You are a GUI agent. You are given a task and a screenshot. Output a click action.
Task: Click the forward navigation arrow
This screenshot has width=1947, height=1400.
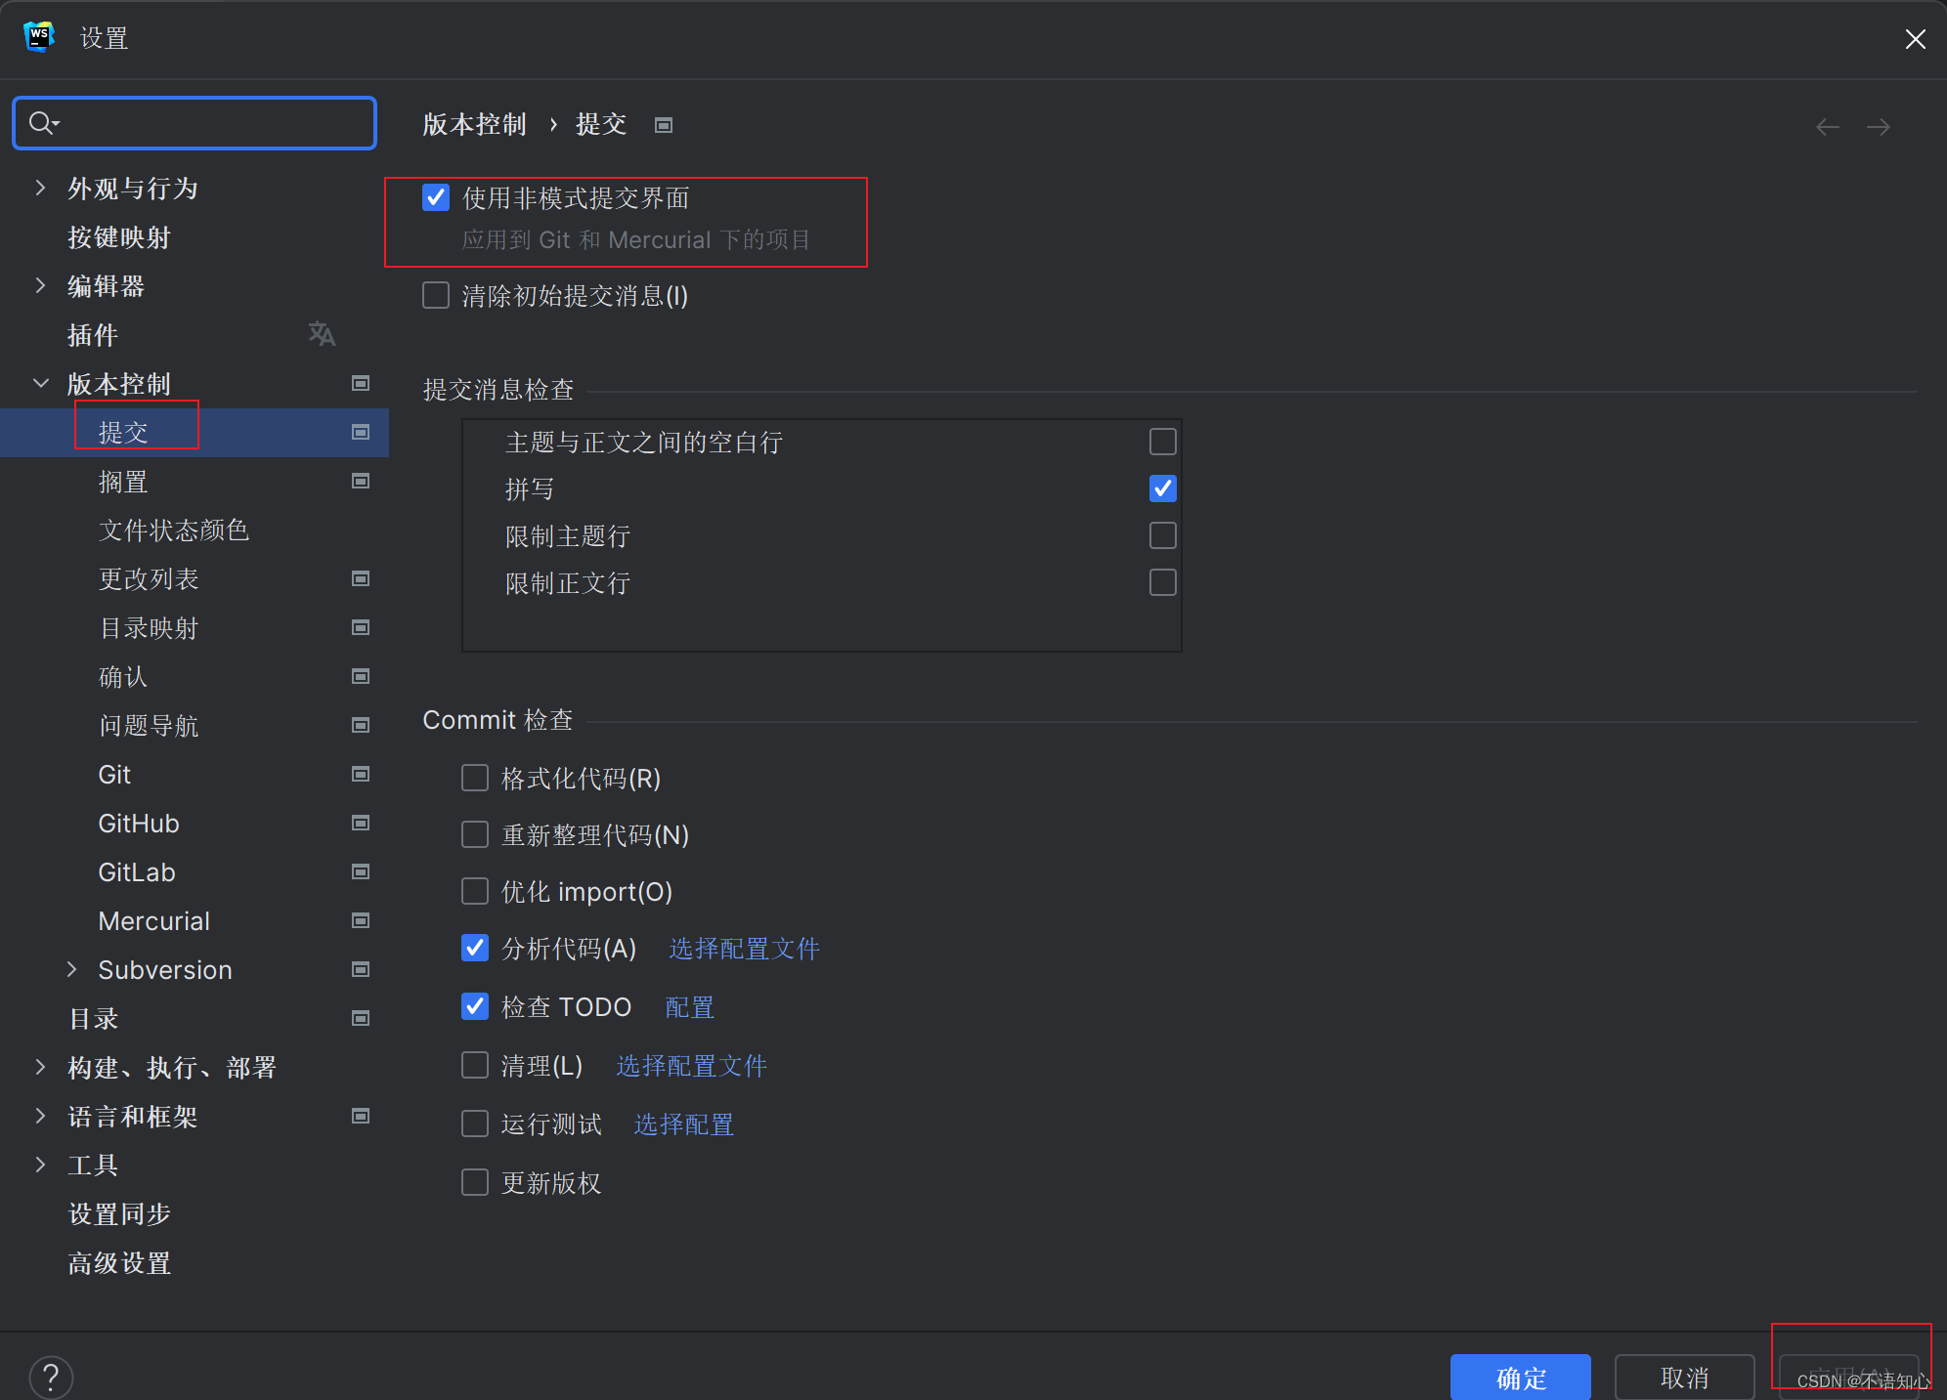tap(1878, 127)
